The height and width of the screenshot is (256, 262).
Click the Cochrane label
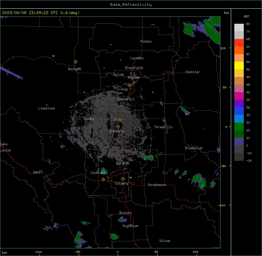coord(98,173)
